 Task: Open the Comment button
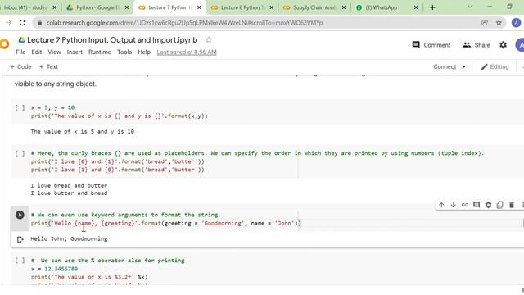[x=431, y=45]
